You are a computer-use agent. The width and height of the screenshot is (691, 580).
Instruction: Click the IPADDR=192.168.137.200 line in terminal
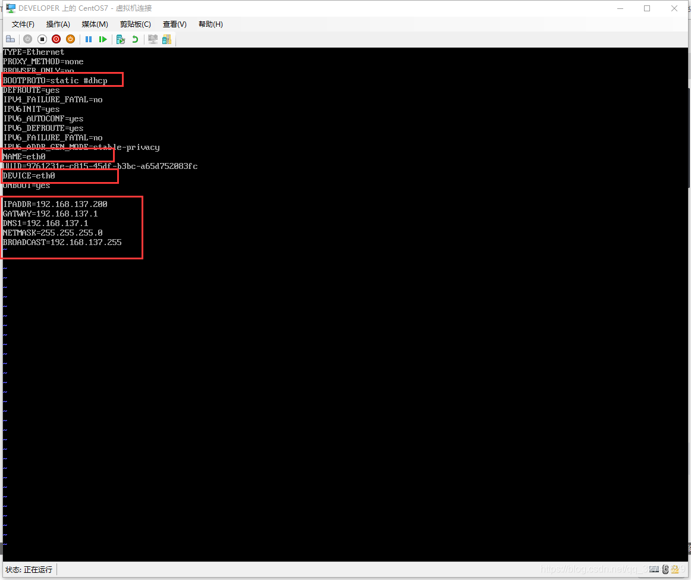point(55,204)
